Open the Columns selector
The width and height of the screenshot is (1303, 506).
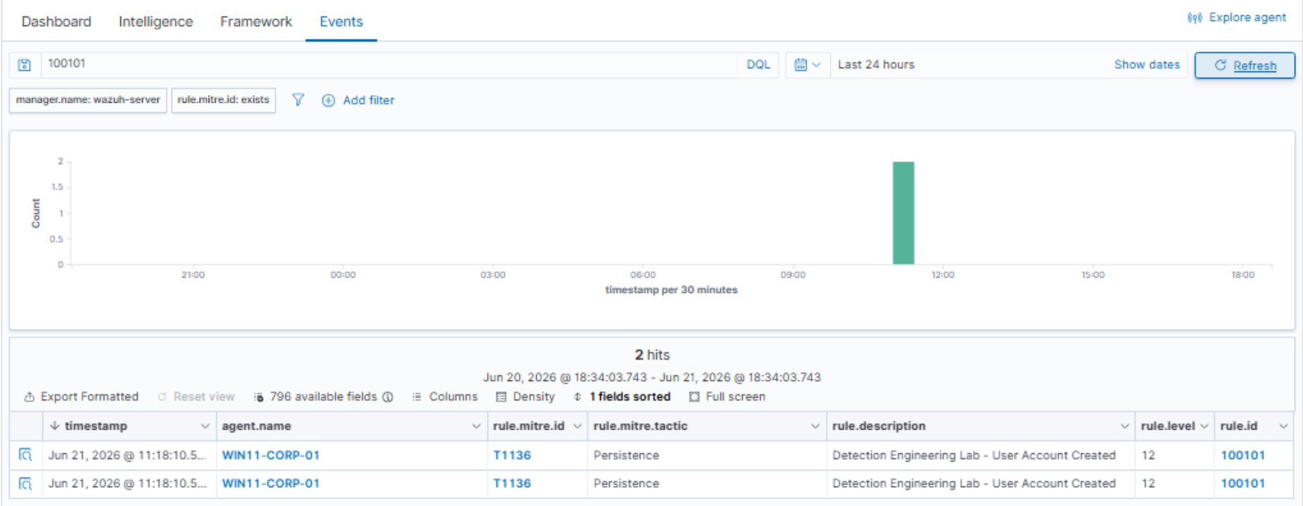(445, 396)
